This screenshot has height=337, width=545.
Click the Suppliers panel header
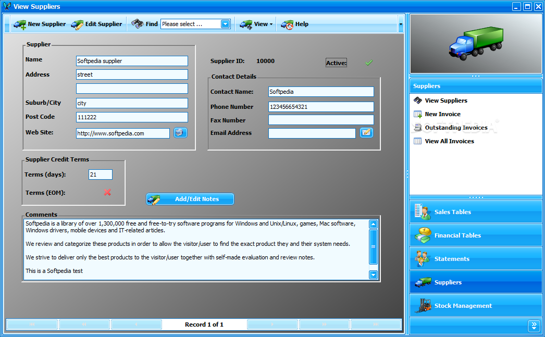(476, 86)
